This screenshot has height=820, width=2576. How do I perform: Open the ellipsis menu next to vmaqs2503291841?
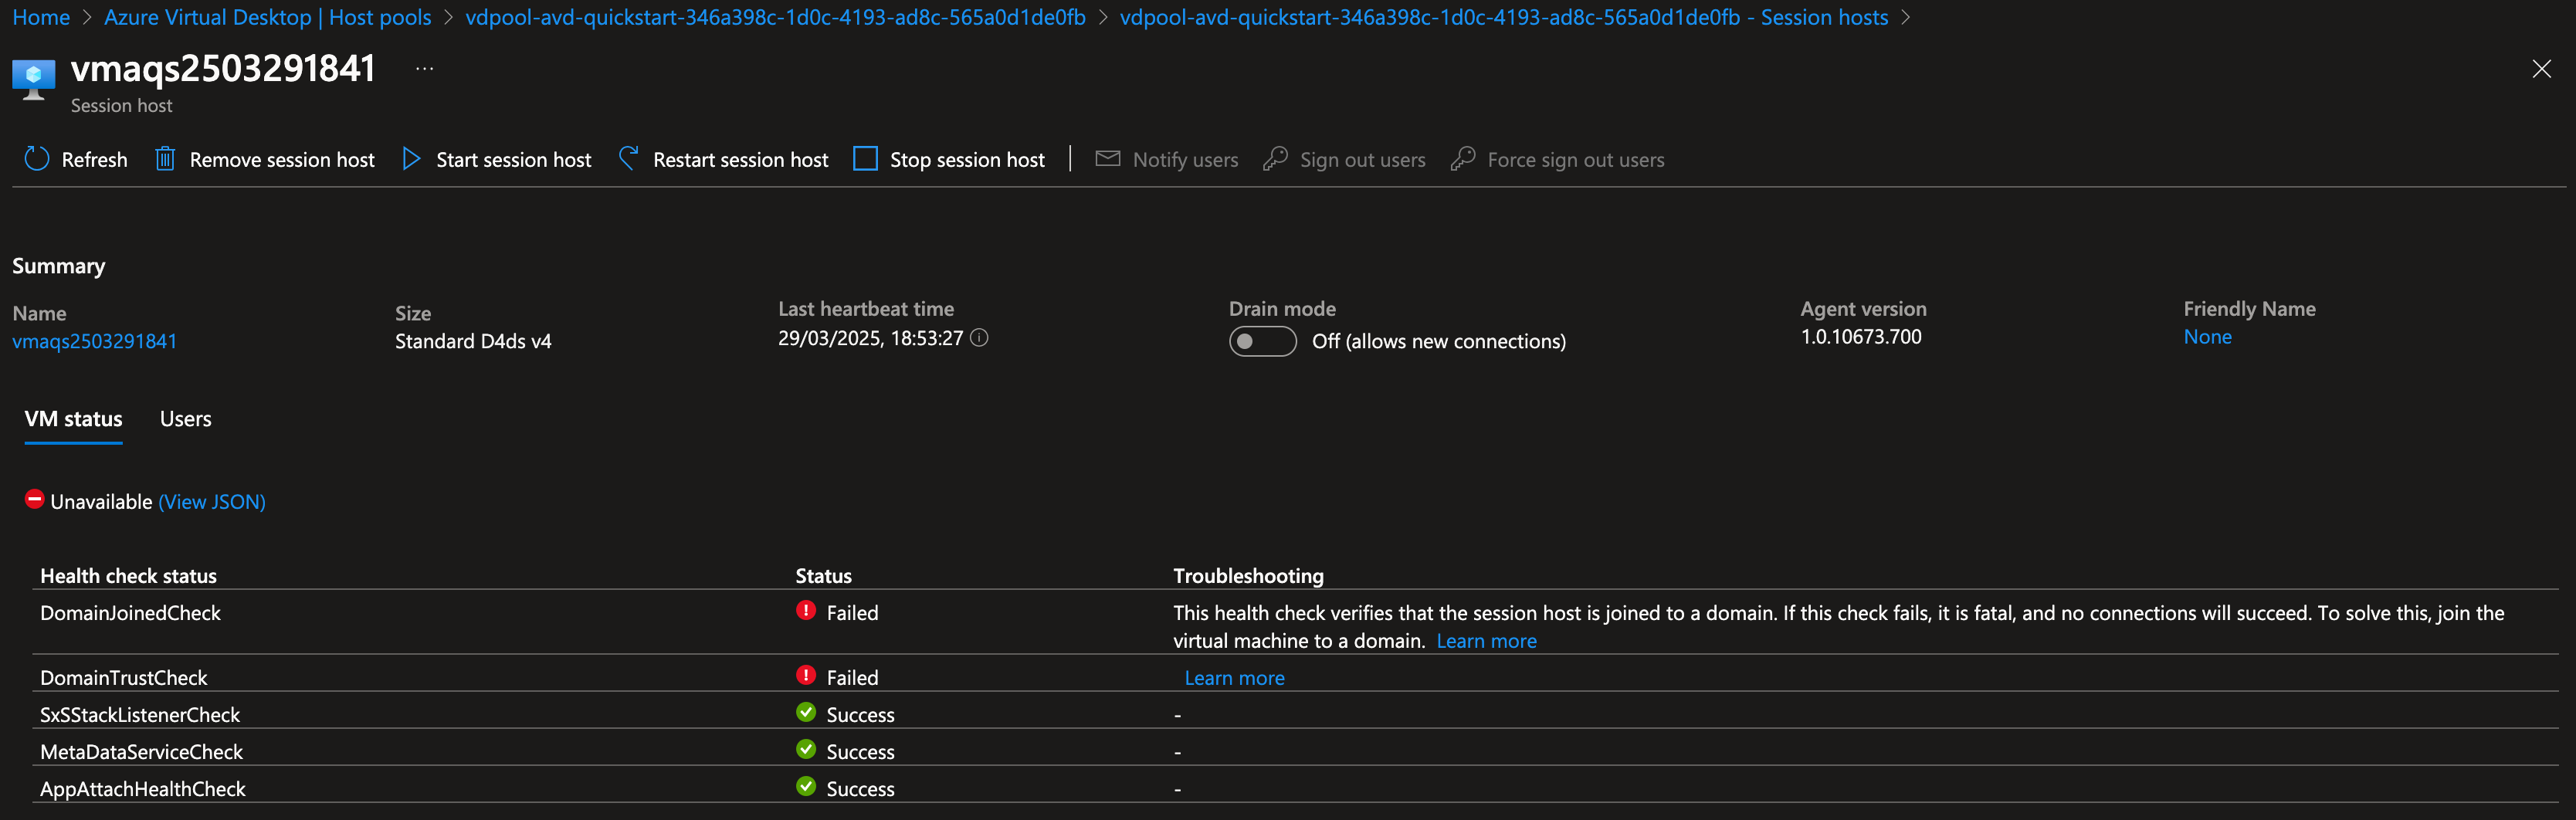423,67
